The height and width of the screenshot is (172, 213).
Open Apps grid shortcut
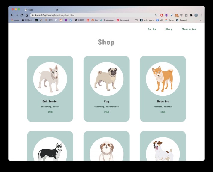tap(15, 20)
